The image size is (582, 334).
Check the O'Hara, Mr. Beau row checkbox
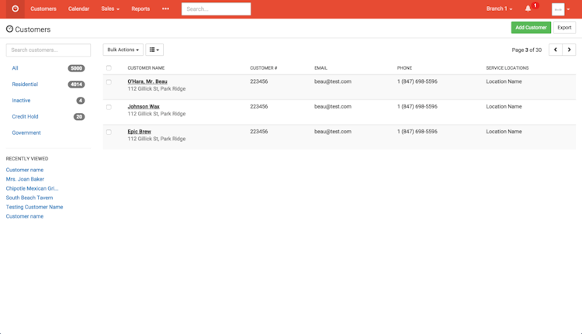(x=109, y=82)
